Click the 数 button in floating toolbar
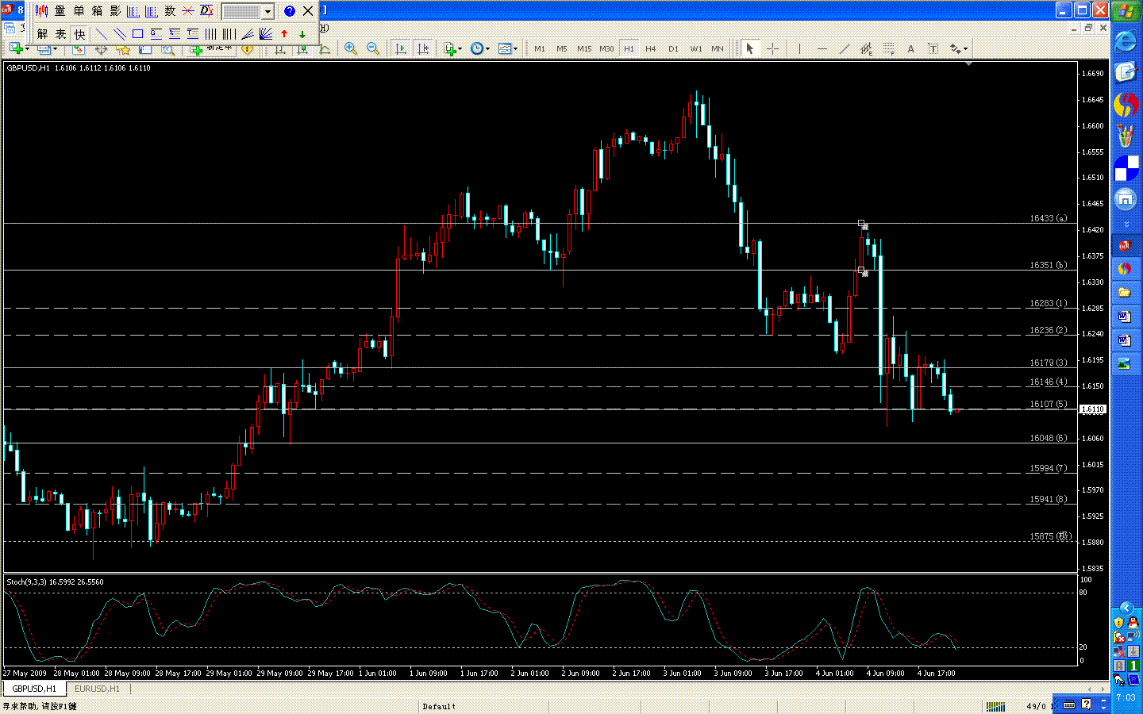The height and width of the screenshot is (714, 1143). coord(170,11)
